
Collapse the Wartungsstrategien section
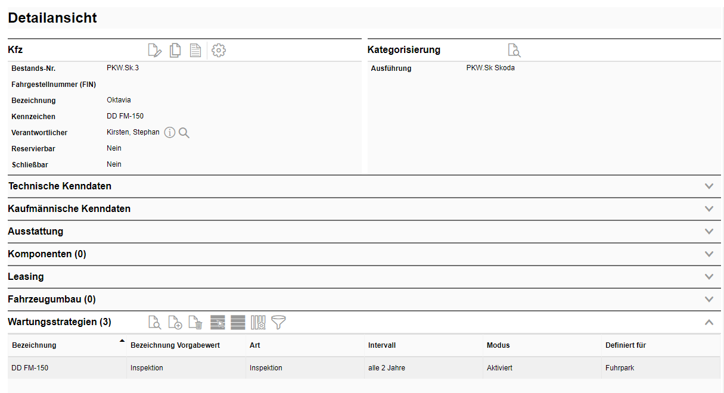tap(709, 322)
